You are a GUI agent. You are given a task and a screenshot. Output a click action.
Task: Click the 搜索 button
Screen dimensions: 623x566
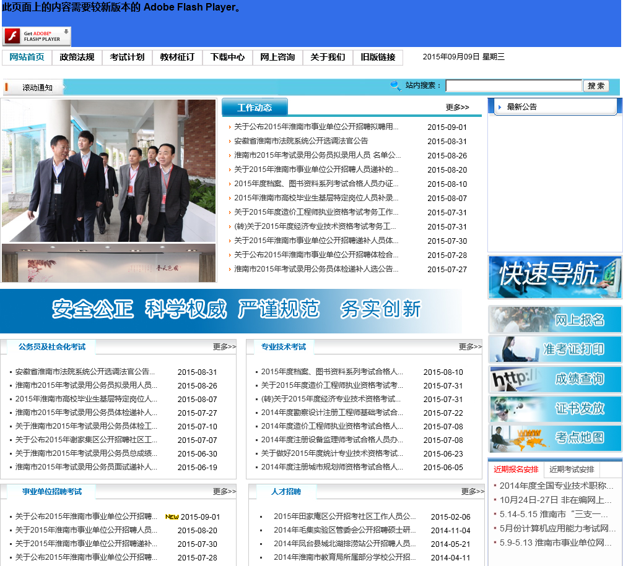tap(596, 86)
